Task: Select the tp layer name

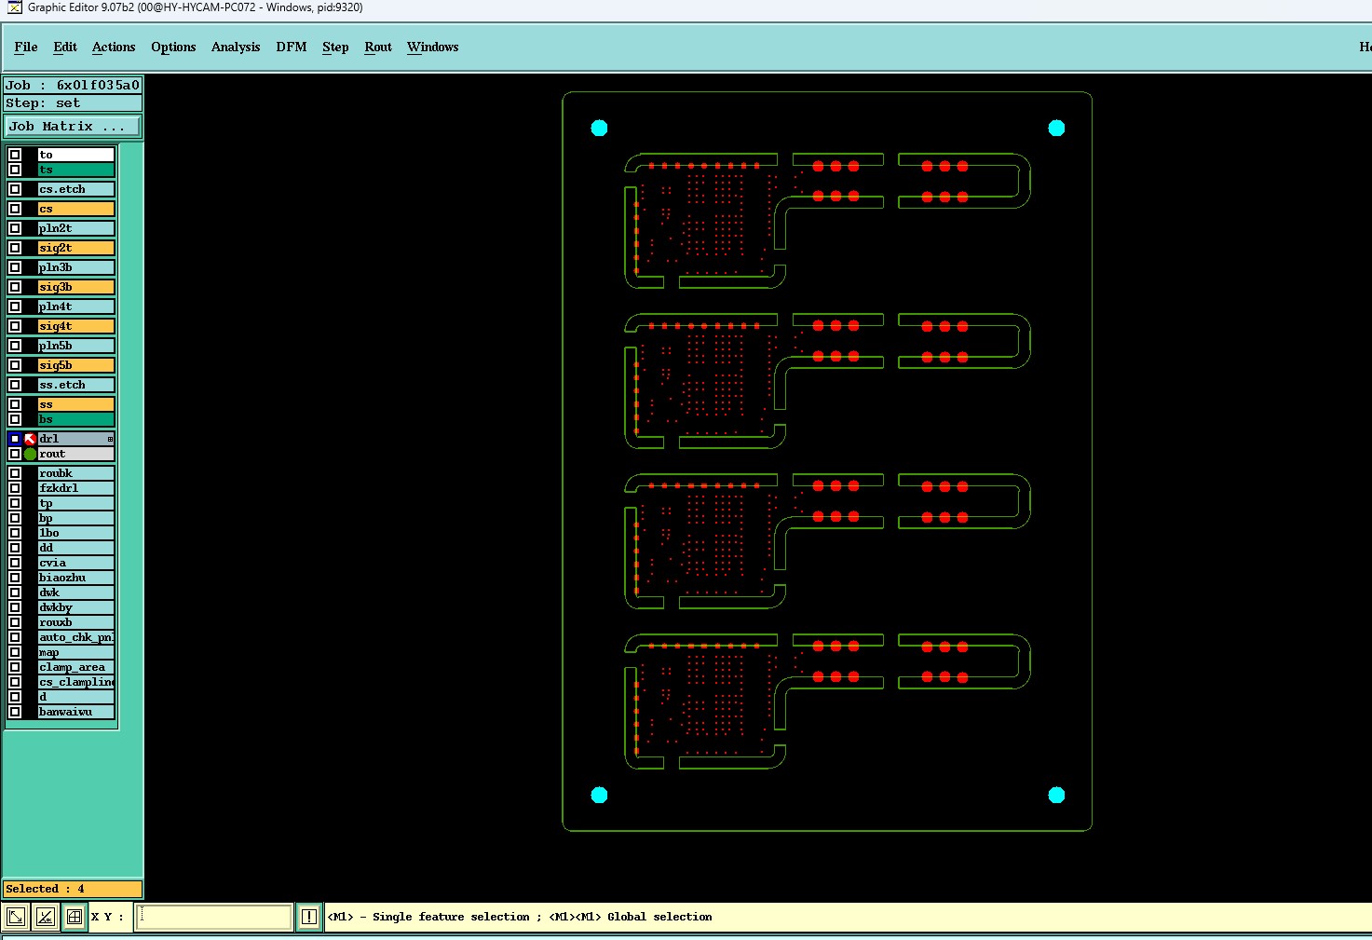Action: point(76,503)
